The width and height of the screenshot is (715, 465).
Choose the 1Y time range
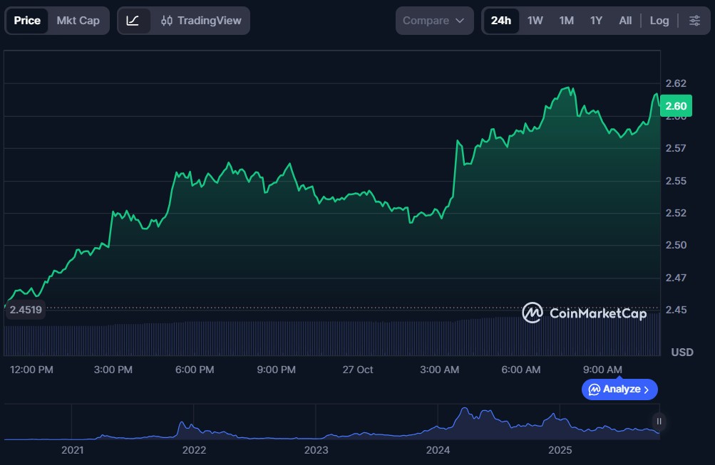(x=596, y=21)
